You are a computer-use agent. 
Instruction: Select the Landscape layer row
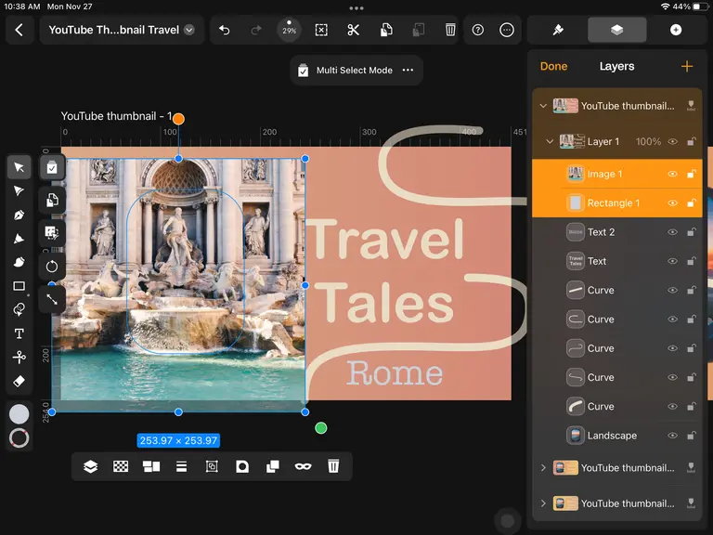click(617, 436)
